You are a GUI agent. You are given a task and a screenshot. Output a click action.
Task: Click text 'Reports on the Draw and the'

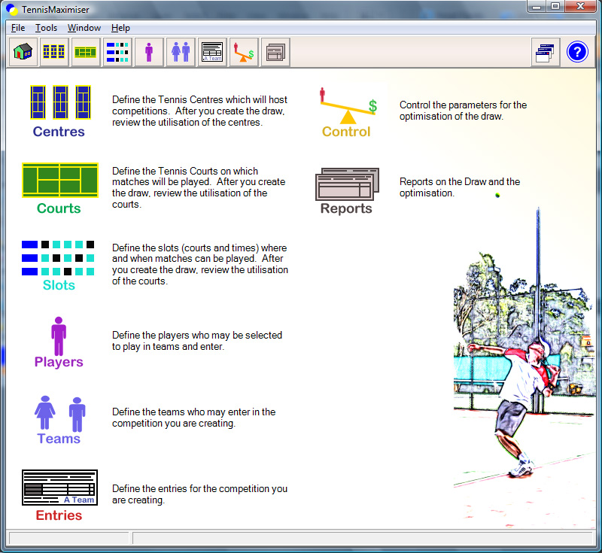click(460, 181)
